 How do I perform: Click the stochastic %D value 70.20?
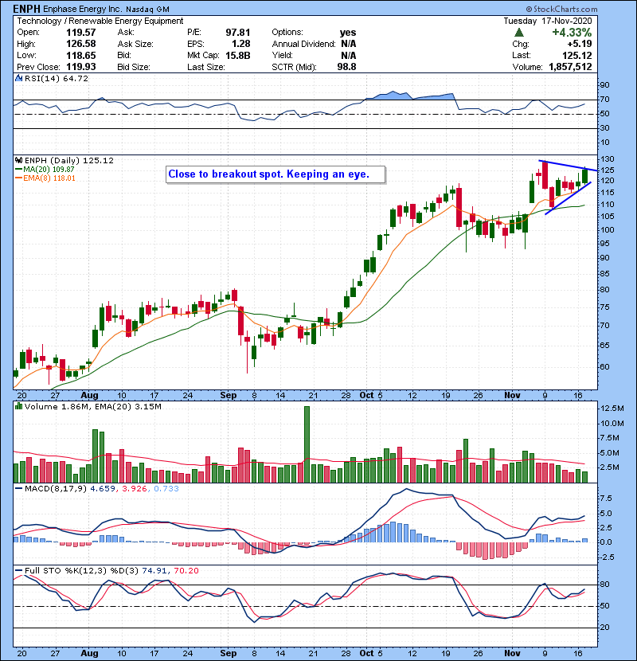186,570
